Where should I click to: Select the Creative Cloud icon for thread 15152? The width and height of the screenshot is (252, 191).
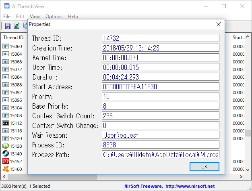click(6, 162)
